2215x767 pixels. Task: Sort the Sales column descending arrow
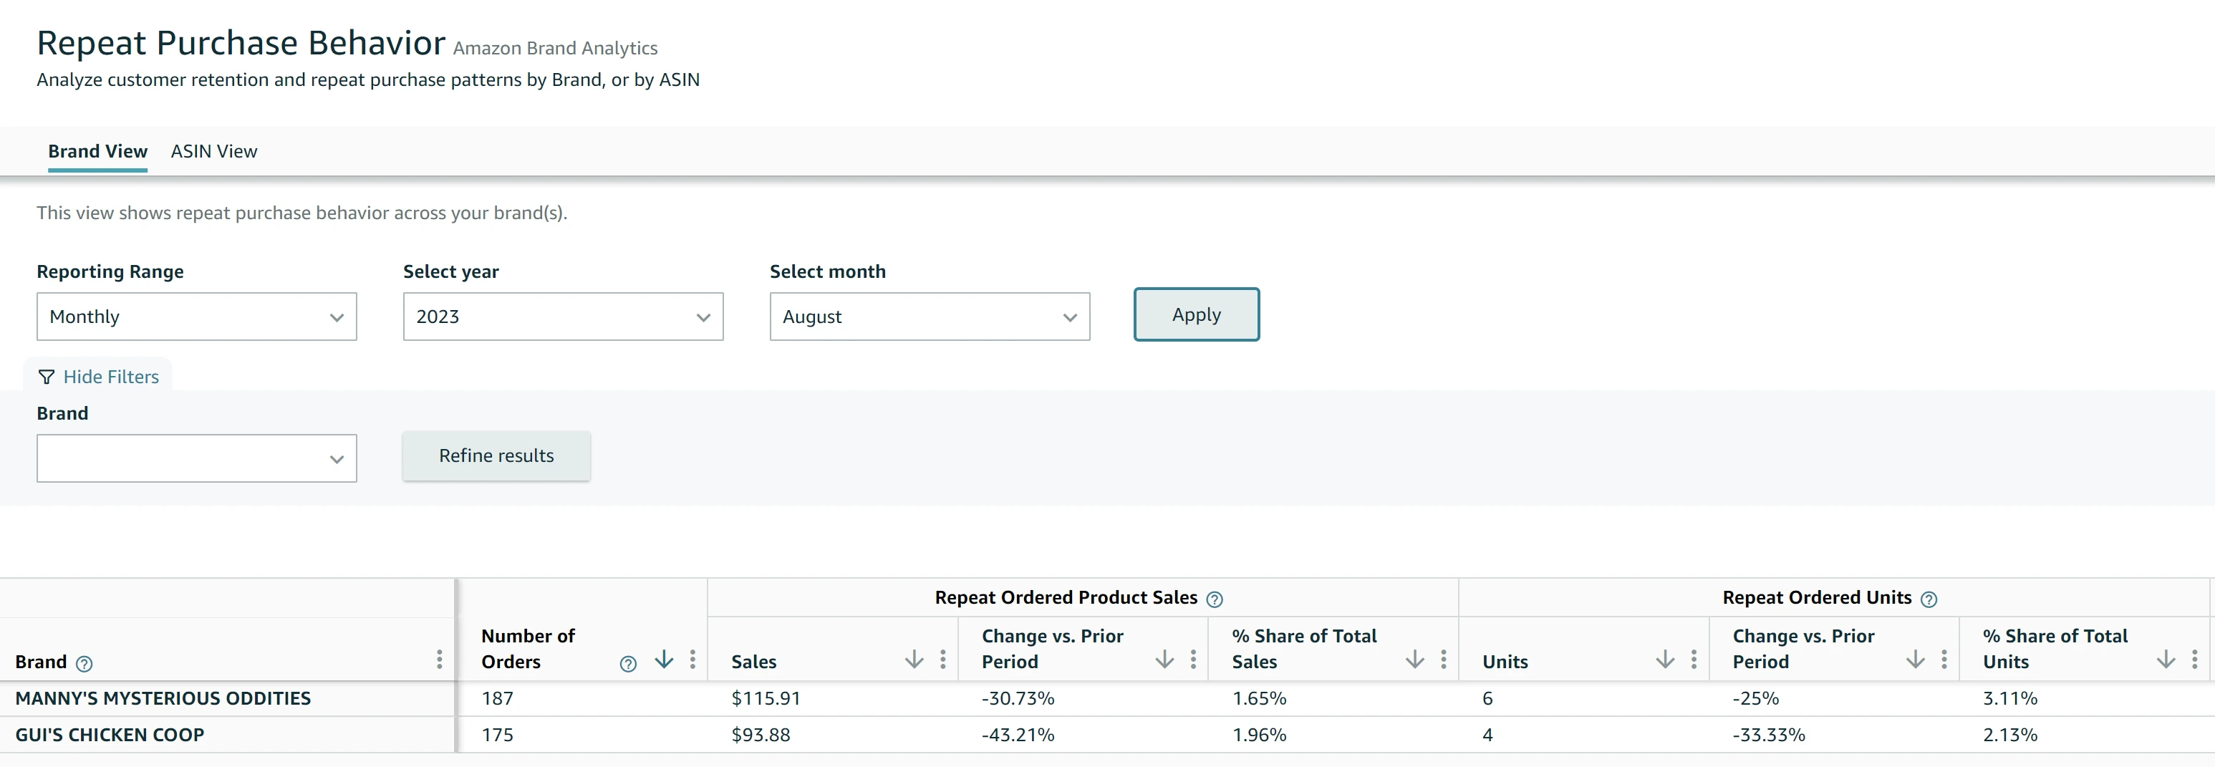tap(914, 660)
